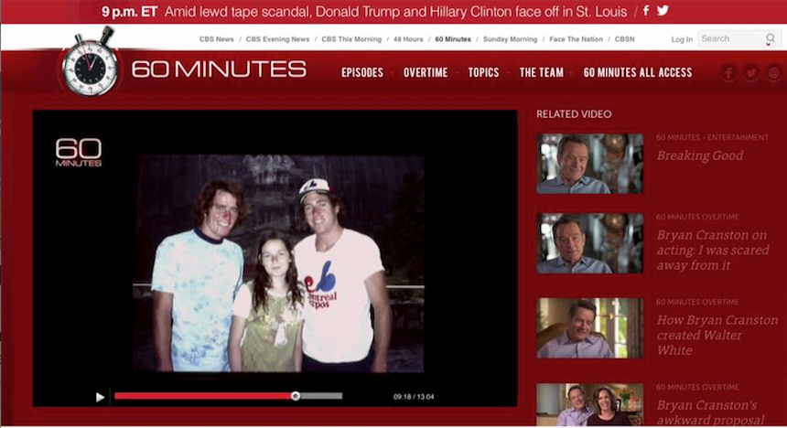The width and height of the screenshot is (787, 428).
Task: Click the Log In link
Action: (x=682, y=39)
